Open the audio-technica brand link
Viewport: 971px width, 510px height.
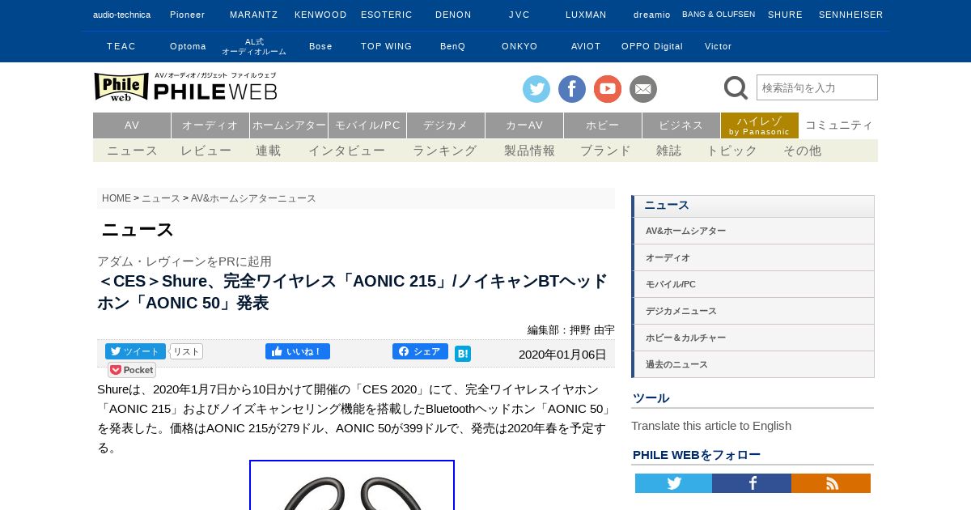121,15
